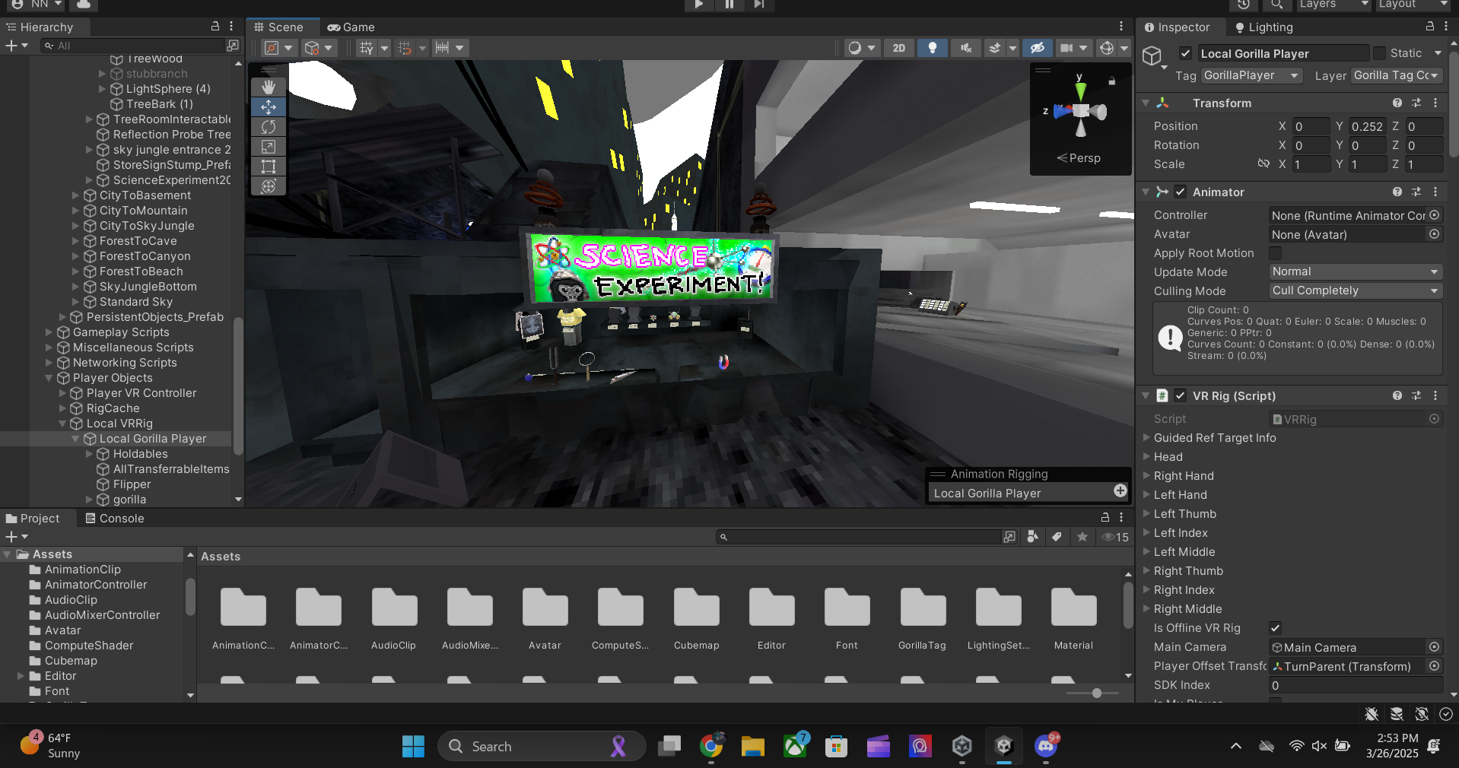
Task: Click Position Y value field
Action: [1368, 127]
